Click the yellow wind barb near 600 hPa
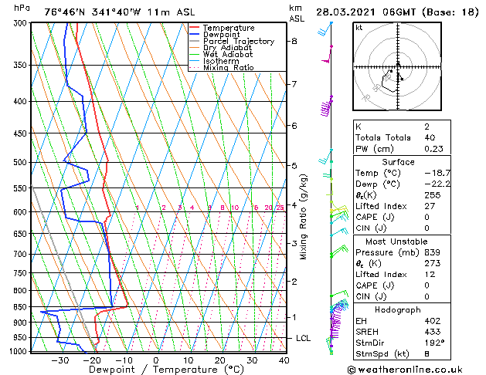486x375 pixels. tap(339, 210)
